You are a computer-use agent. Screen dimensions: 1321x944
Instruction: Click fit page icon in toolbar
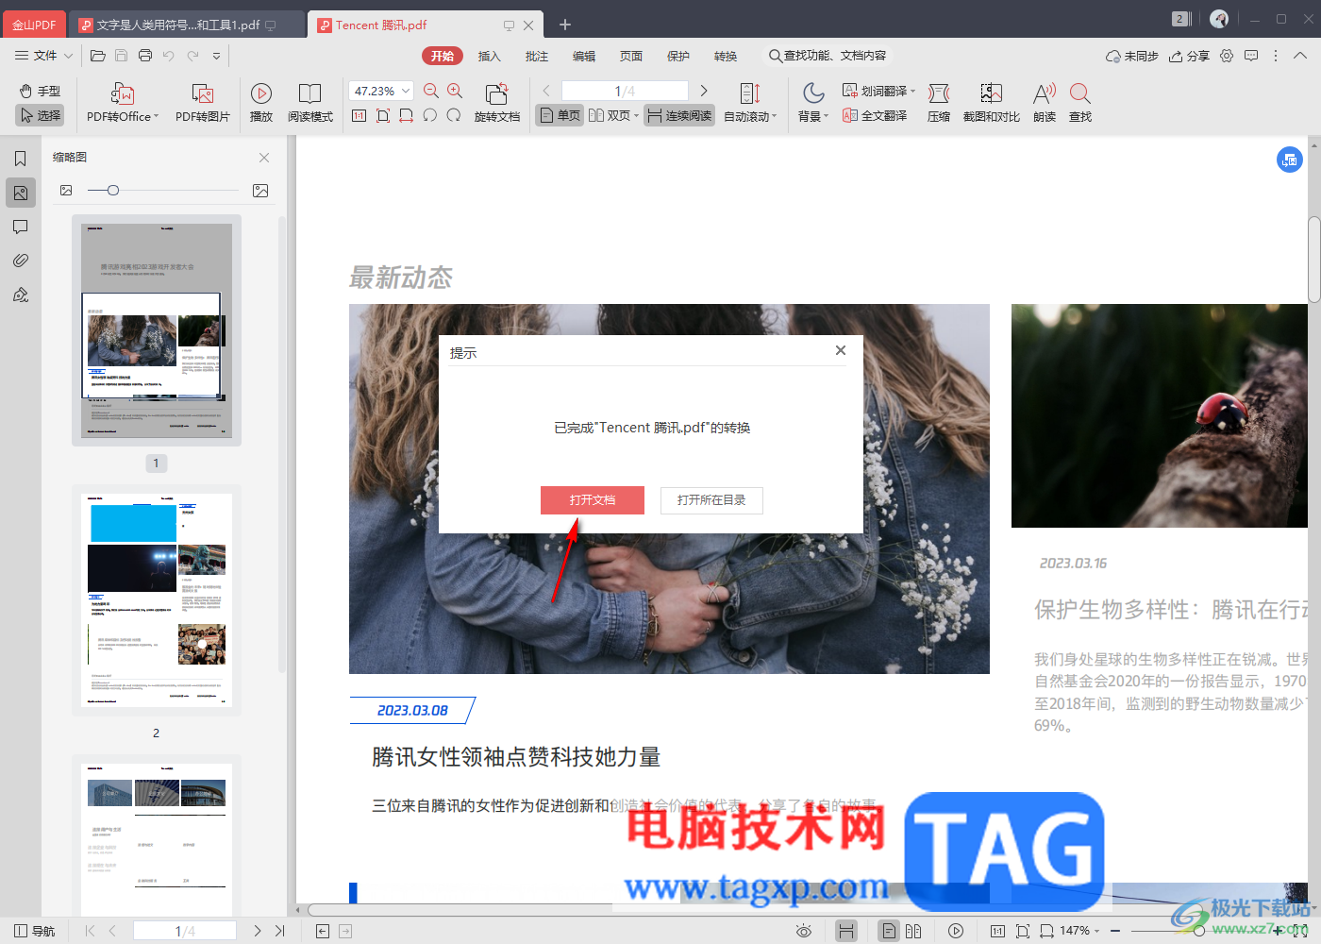[382, 115]
